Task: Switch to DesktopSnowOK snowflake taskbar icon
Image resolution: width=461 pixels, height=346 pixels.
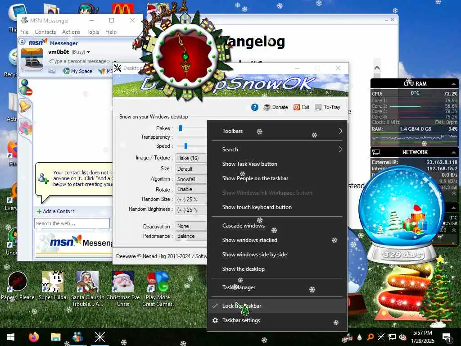Action: click(x=99, y=337)
